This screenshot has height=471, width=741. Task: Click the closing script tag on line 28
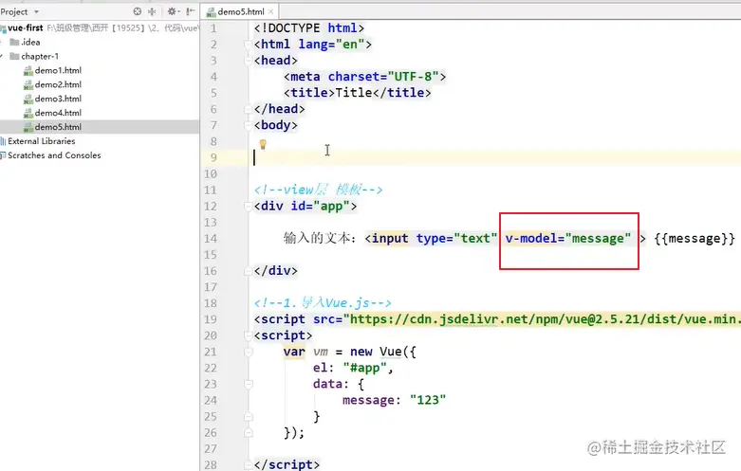click(x=287, y=464)
